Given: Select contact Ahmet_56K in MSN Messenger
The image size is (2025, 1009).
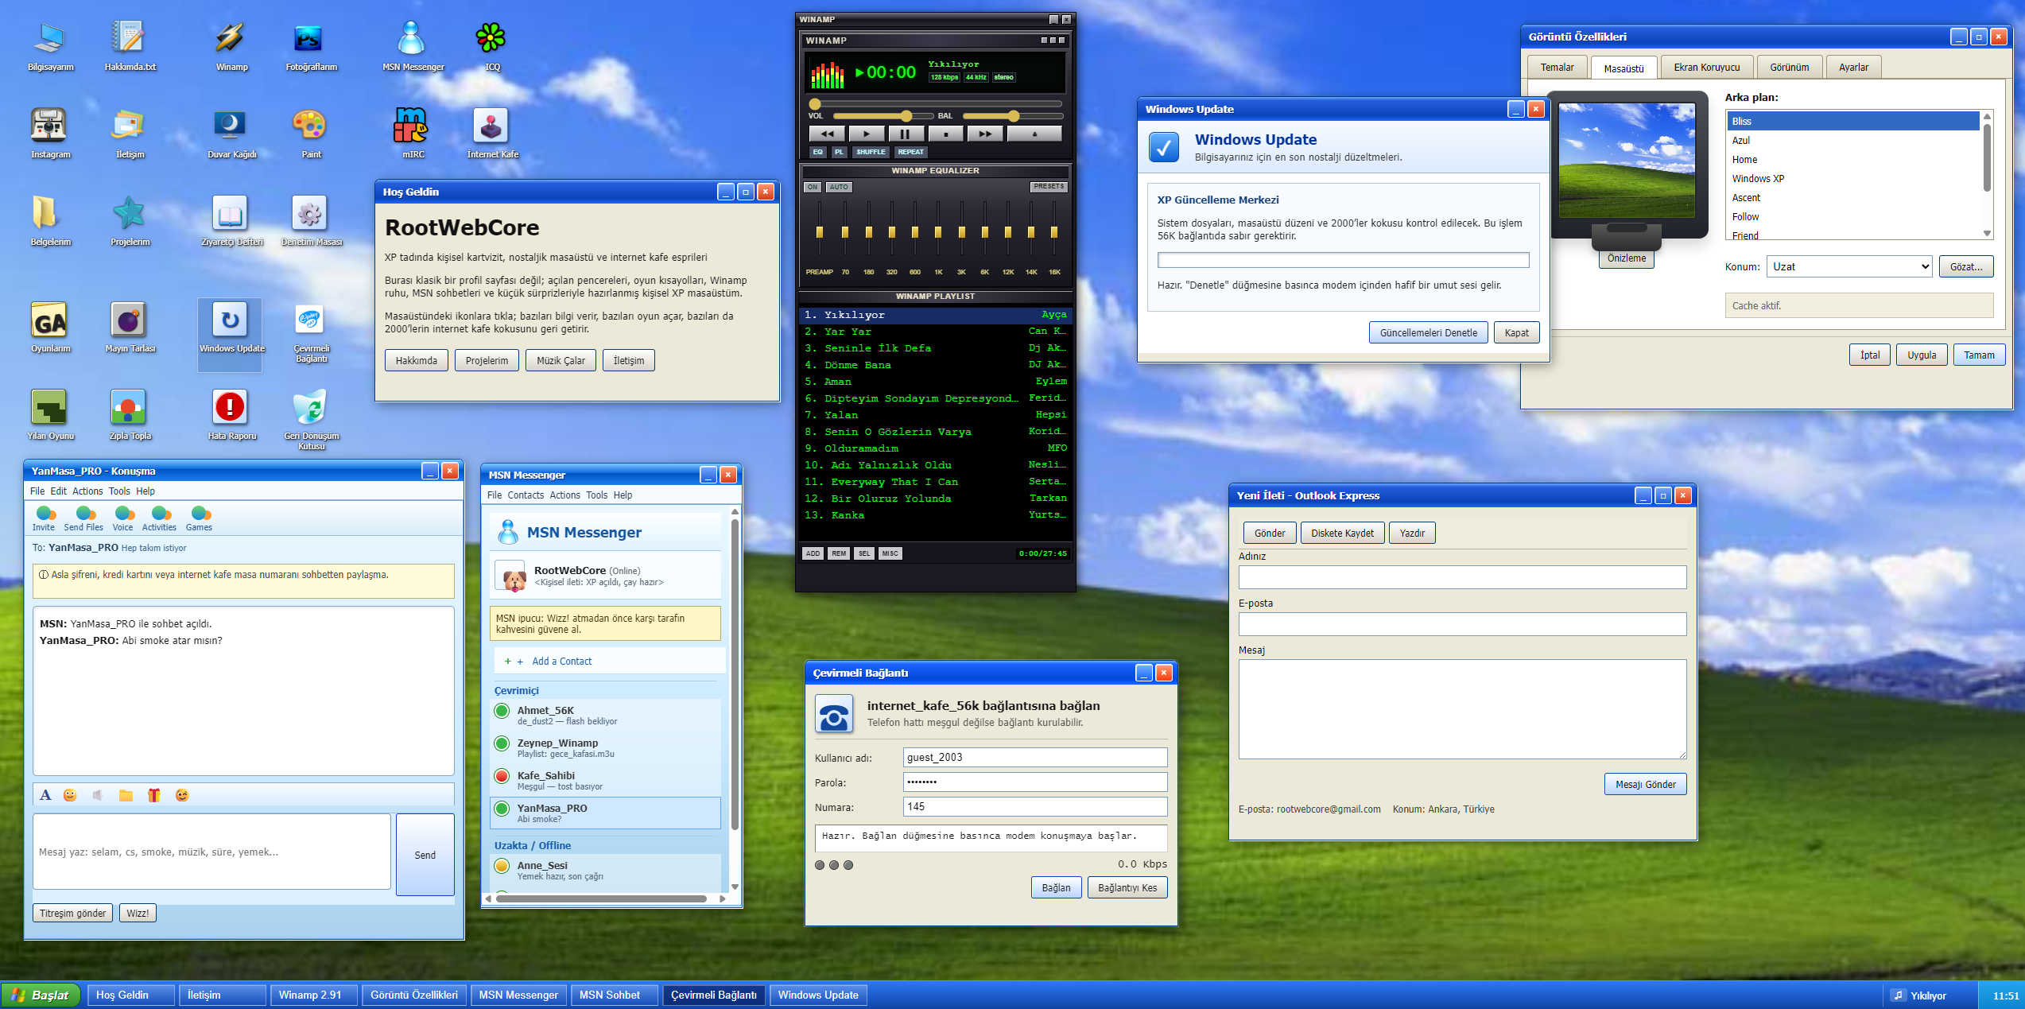Looking at the screenshot, I should (x=605, y=715).
